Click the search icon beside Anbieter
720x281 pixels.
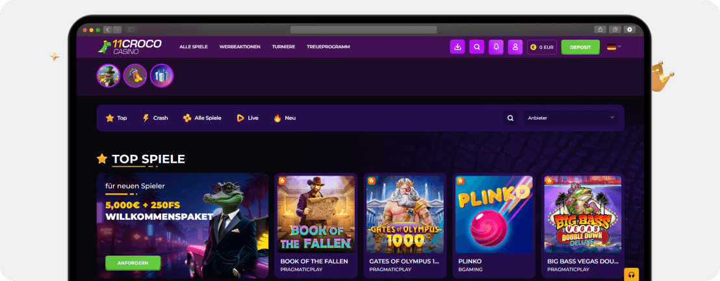tap(510, 118)
